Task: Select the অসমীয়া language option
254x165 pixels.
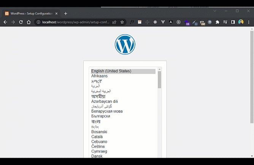Action: pos(123,97)
